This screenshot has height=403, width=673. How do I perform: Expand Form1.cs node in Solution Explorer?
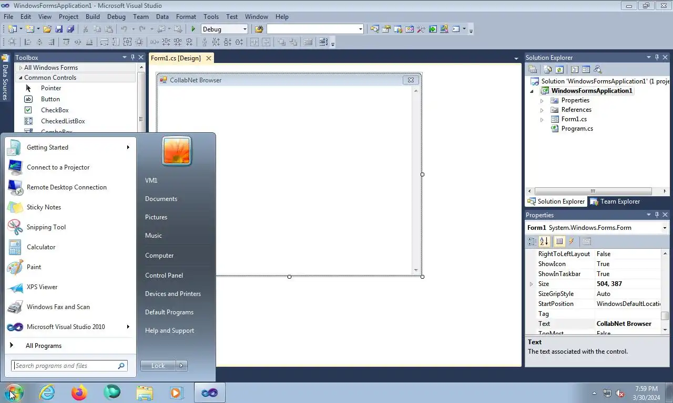tap(542, 119)
